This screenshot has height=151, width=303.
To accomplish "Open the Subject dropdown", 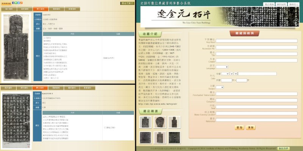I will coord(220,87).
